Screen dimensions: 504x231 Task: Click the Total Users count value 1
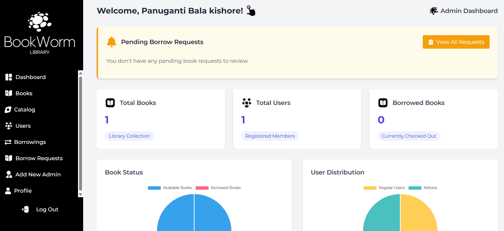point(243,120)
